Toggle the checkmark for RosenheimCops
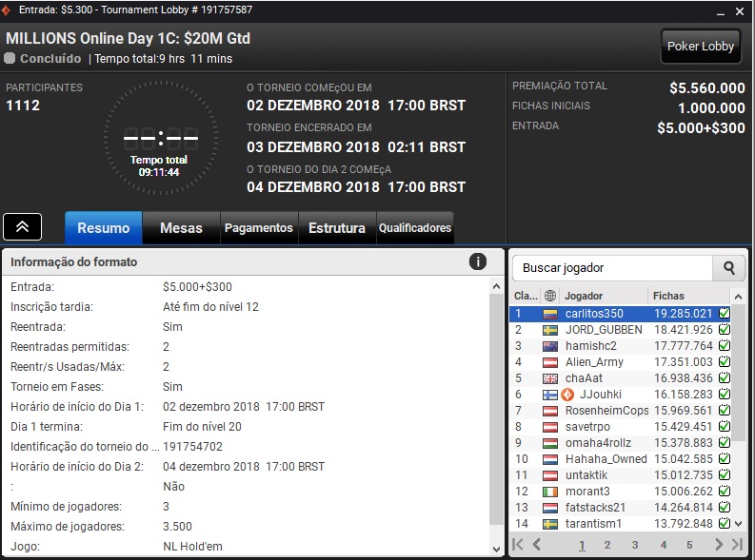The height and width of the screenshot is (560, 755). coord(724,411)
